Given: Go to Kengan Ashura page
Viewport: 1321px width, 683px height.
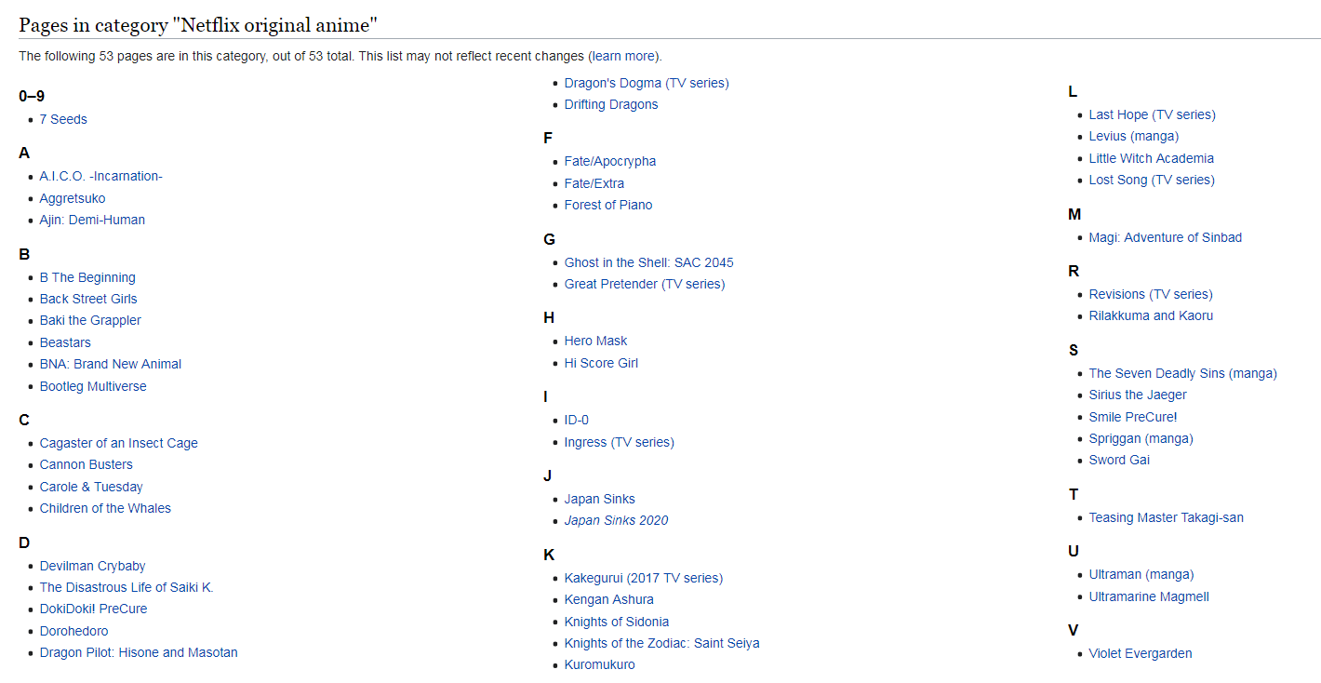Looking at the screenshot, I should click(609, 599).
